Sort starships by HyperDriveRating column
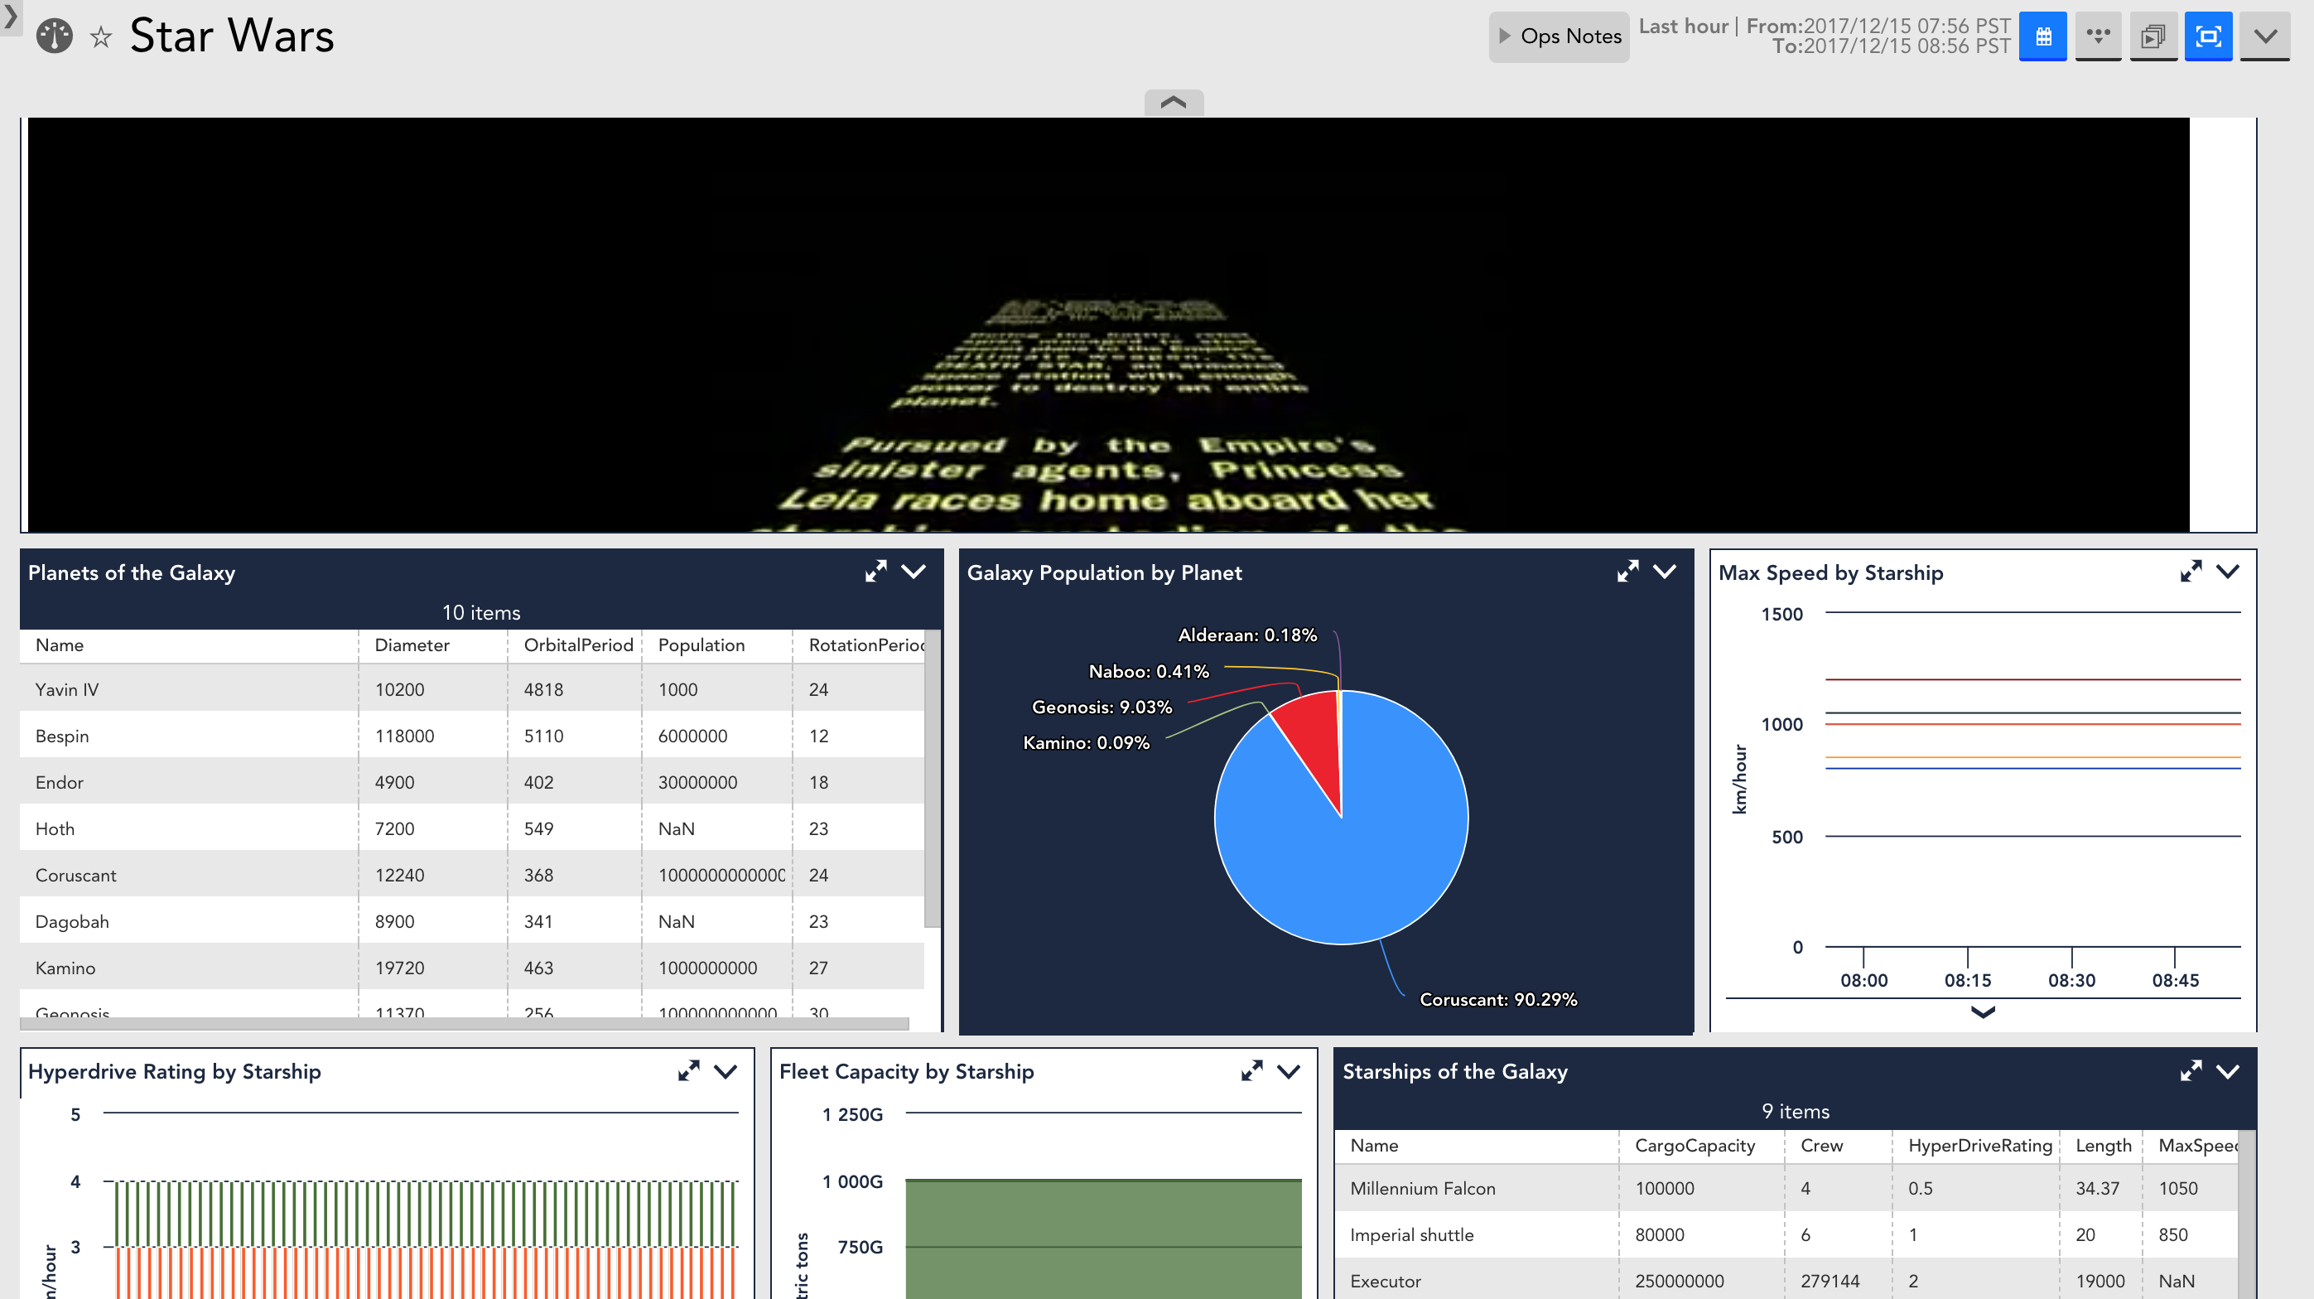 1976,1146
